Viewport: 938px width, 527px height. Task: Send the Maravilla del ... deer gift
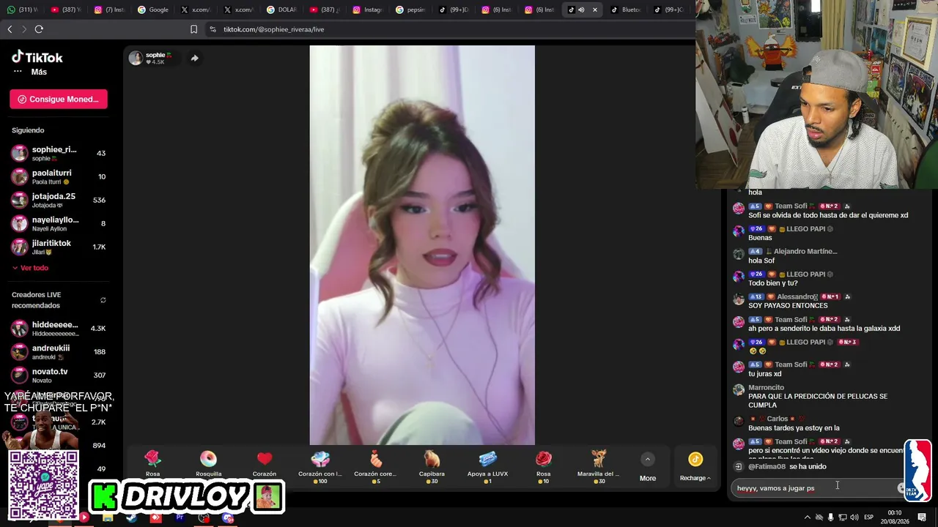coord(599,466)
